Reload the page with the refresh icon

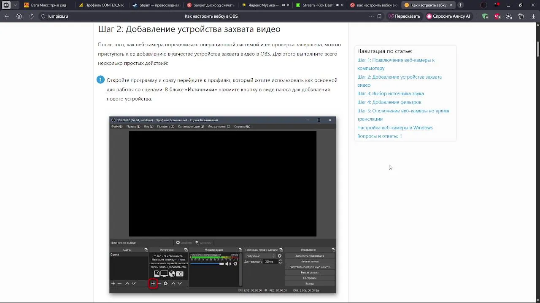click(31, 16)
